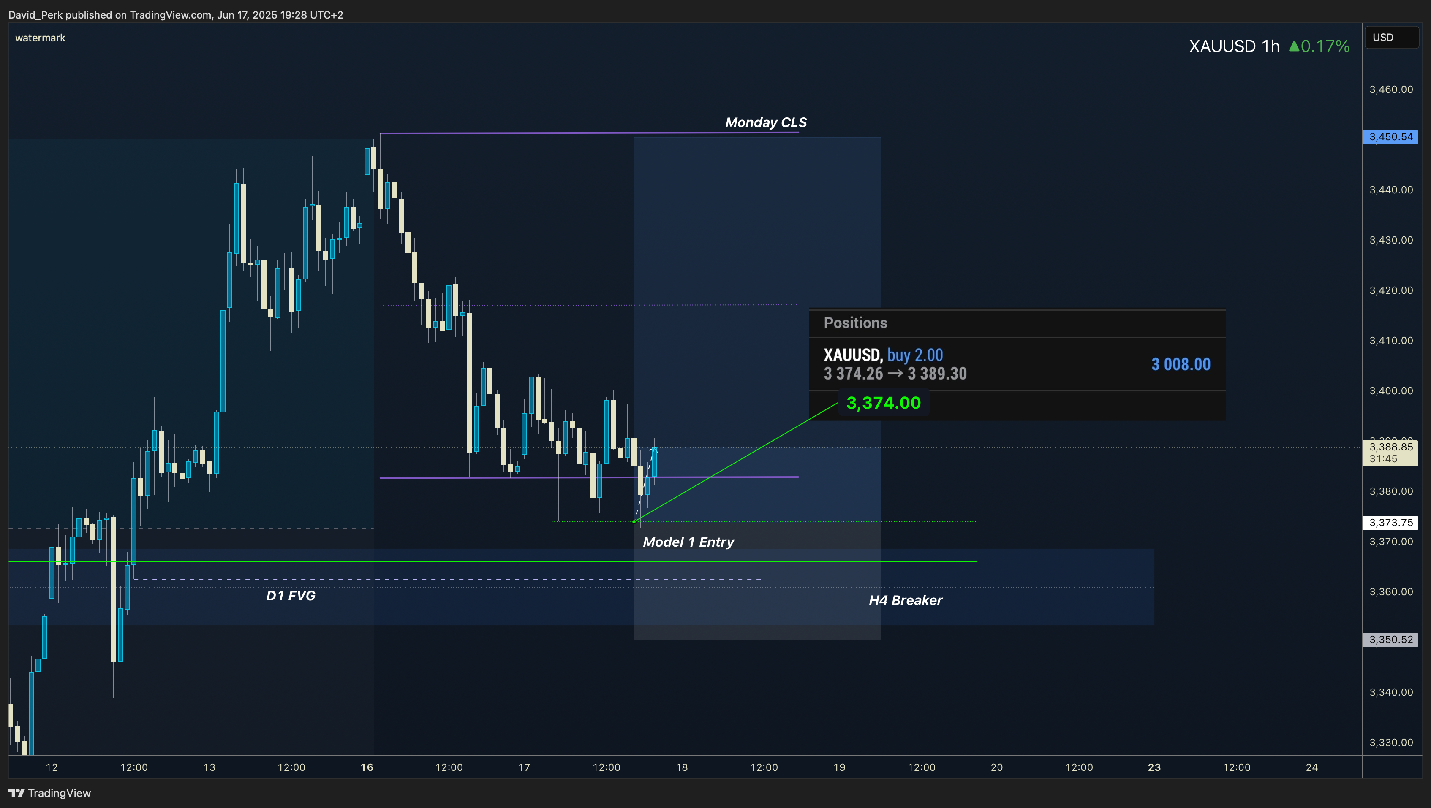Click the 3,450.54 price axis label
The height and width of the screenshot is (808, 1431).
tap(1390, 137)
